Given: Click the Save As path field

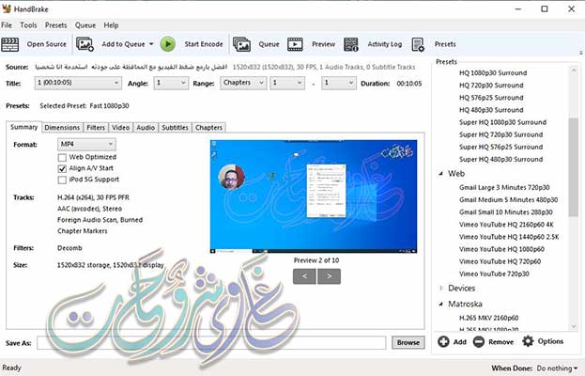Looking at the screenshot, I should 211,343.
